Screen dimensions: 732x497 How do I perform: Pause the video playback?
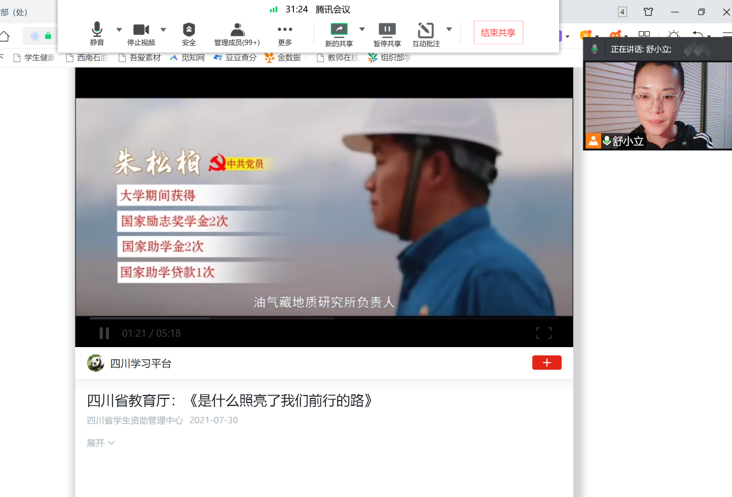pyautogui.click(x=104, y=333)
